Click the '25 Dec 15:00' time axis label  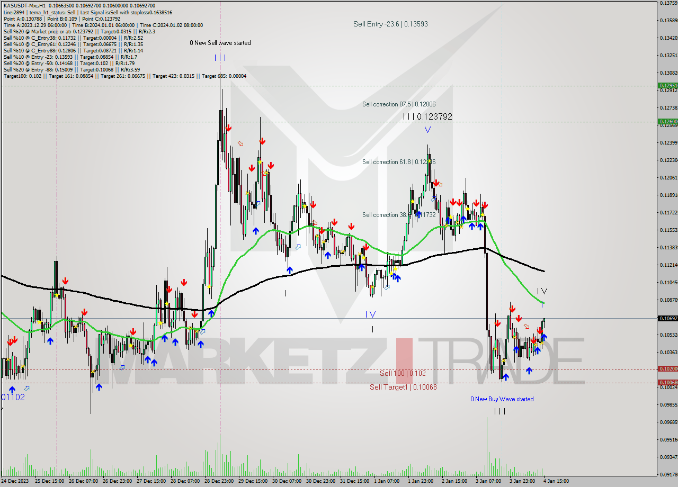coord(49,481)
